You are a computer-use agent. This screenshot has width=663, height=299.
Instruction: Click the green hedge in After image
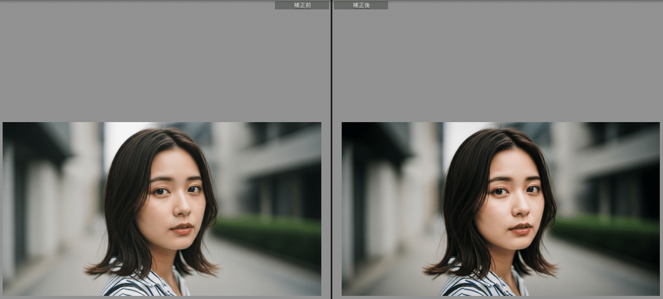(607, 233)
